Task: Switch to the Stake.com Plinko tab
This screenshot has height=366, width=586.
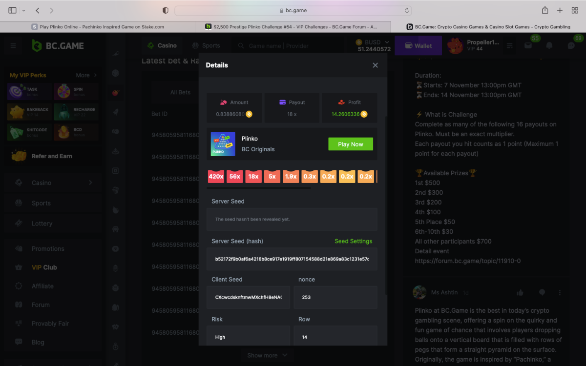Action: click(98, 27)
